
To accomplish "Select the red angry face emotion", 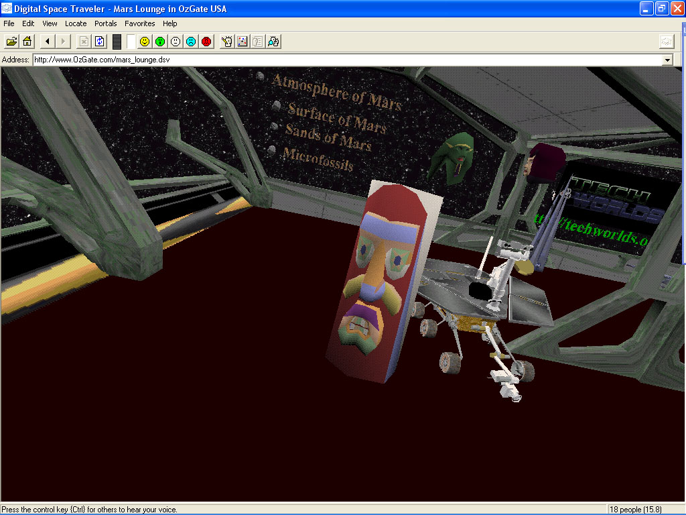I will (206, 42).
